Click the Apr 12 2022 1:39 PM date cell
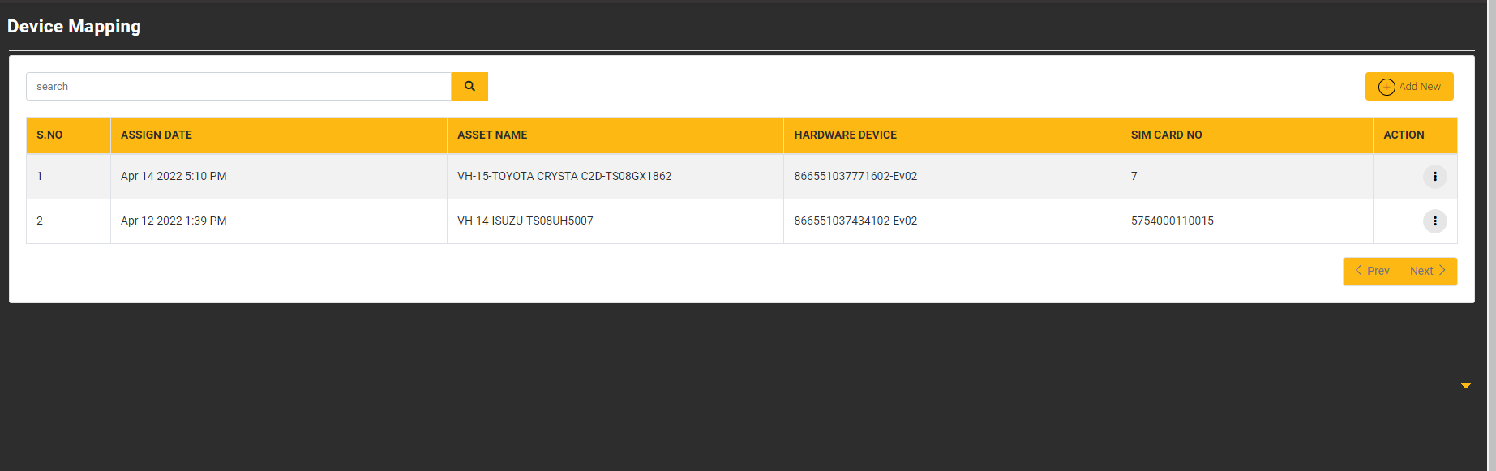Screen dimensions: 1496x471 174,221
